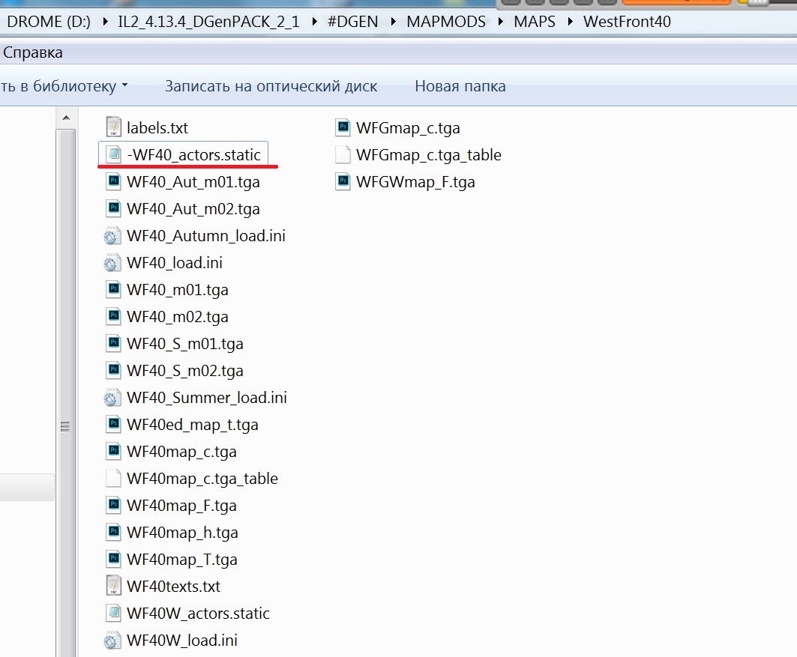This screenshot has width=797, height=657.
Task: Go to MAPS folder breadcrumb
Action: (535, 22)
